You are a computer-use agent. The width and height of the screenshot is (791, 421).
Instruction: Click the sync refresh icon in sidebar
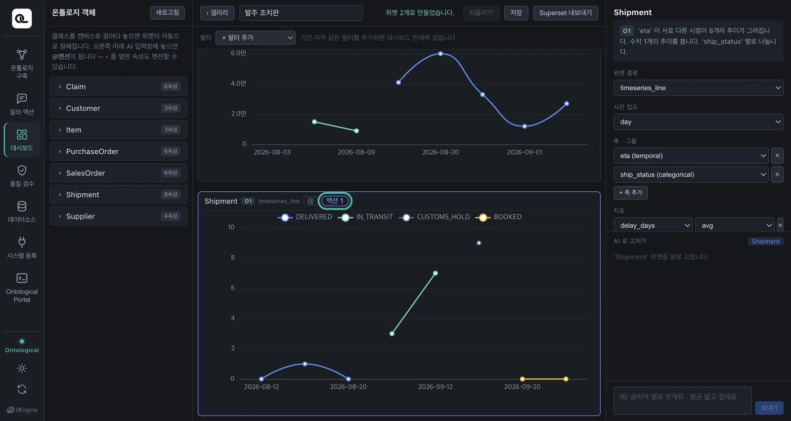tap(22, 389)
